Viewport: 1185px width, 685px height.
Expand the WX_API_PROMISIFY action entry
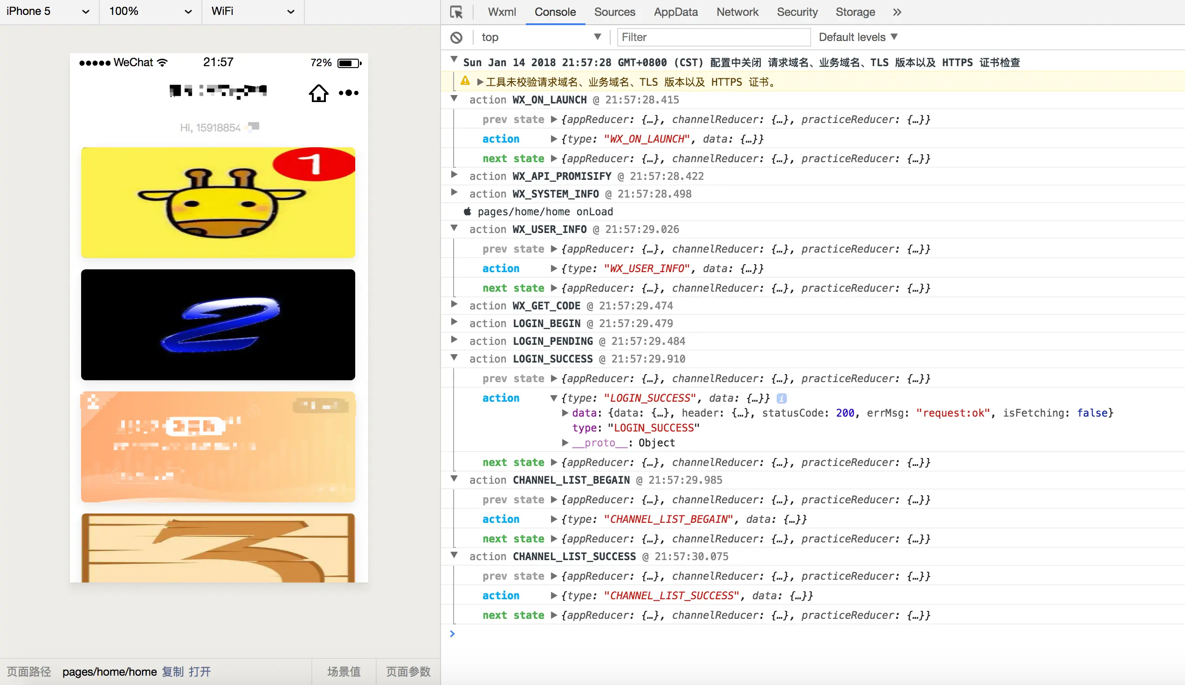454,175
